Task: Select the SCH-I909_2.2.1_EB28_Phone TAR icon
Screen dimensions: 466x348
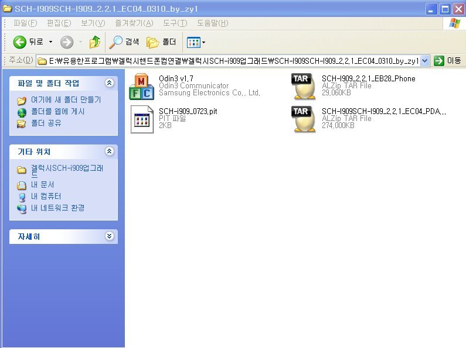Action: pos(304,86)
